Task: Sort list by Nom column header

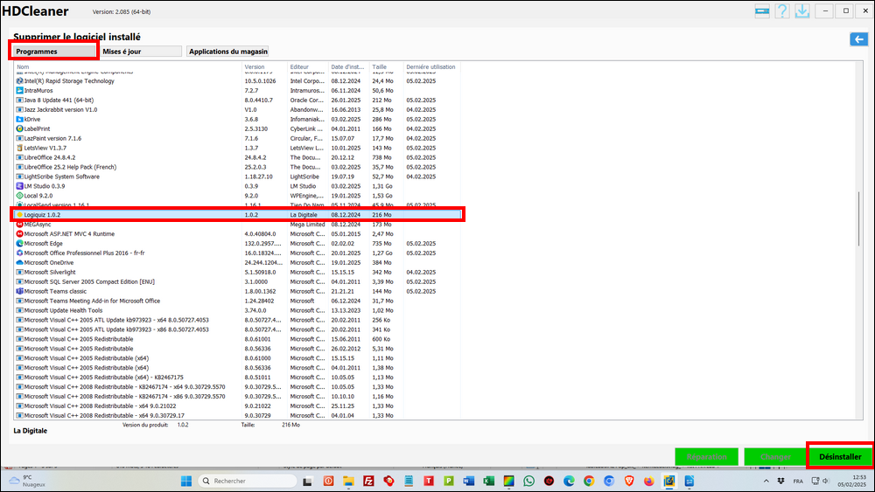Action: [129, 67]
